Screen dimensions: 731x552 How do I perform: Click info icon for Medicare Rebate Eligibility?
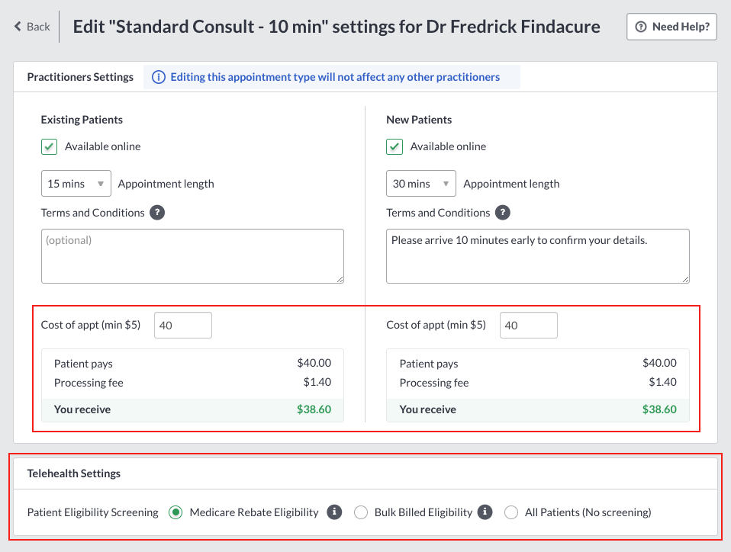334,512
